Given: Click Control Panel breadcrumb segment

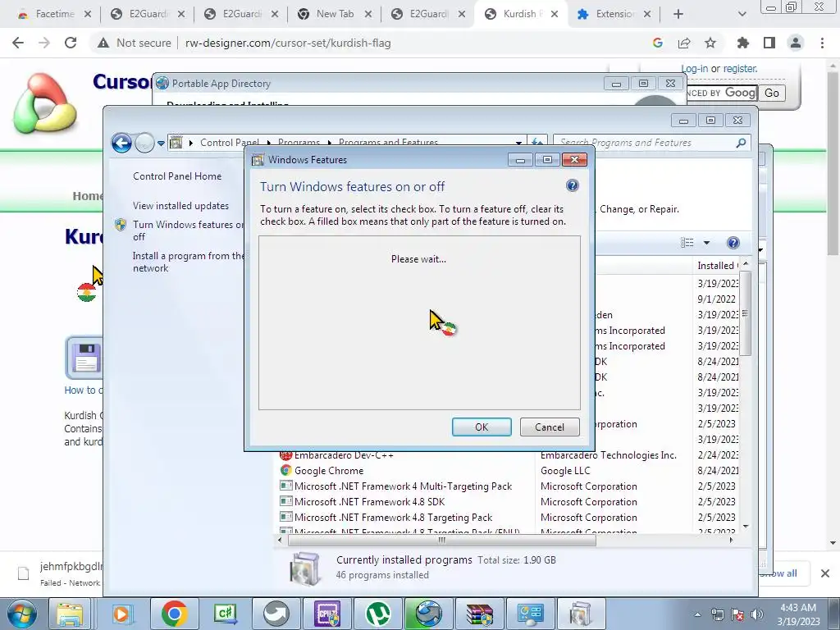Looking at the screenshot, I should tap(230, 143).
